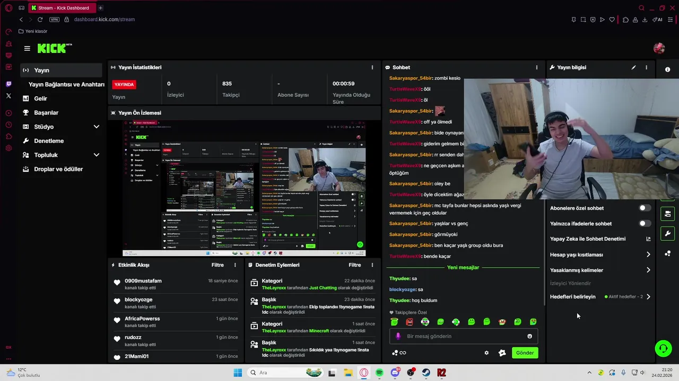Insert the red angry face emote
Screen dimensions: 679x381
click(410, 322)
